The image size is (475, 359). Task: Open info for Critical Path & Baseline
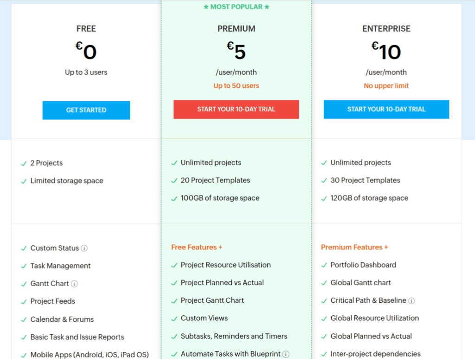coord(411,300)
